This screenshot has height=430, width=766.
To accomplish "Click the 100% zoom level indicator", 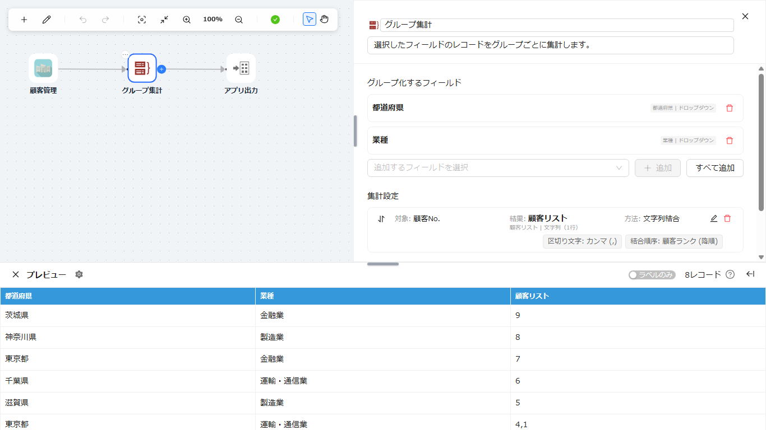I will click(213, 20).
